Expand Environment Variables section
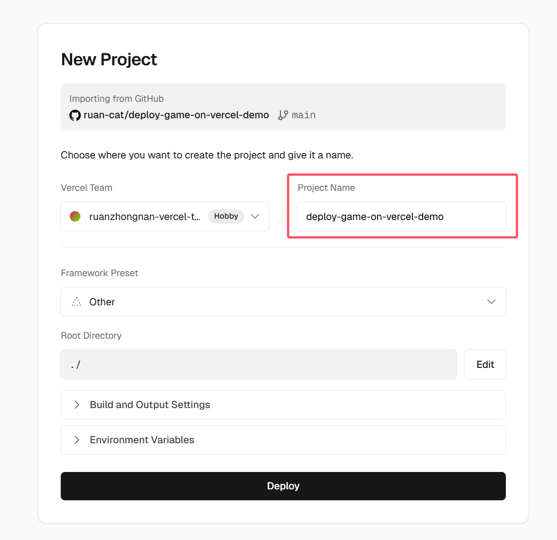Screen dimensions: 557x540 pyautogui.click(x=283, y=440)
